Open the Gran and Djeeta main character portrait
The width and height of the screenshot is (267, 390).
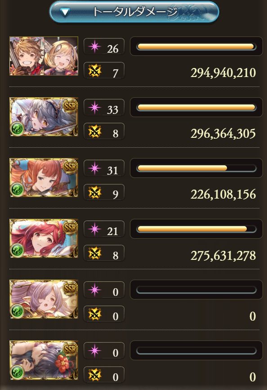pos(44,56)
